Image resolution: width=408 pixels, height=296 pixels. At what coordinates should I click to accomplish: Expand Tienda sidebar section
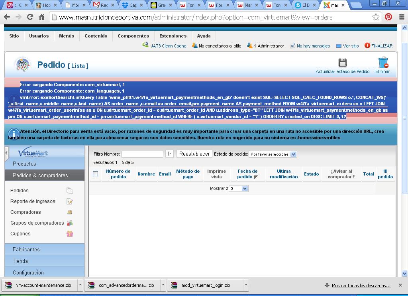[45, 261]
